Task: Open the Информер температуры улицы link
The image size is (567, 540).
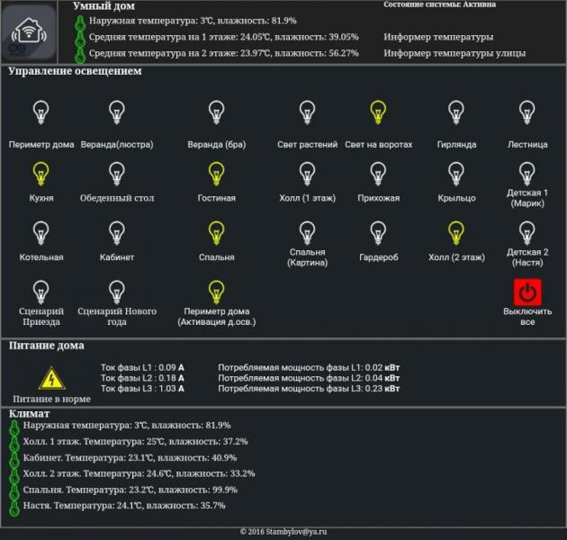Action: click(x=454, y=53)
